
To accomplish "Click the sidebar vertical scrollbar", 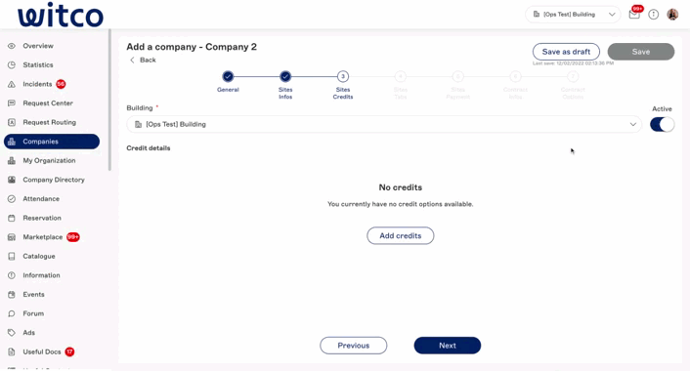I will coord(109,100).
